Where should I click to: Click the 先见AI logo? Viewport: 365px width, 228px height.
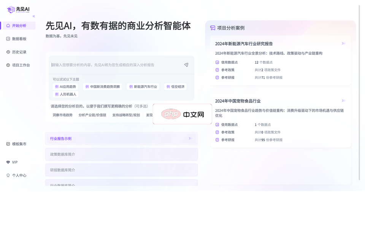pos(18,9)
